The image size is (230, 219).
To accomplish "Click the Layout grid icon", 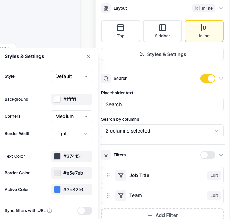I will click(x=106, y=8).
